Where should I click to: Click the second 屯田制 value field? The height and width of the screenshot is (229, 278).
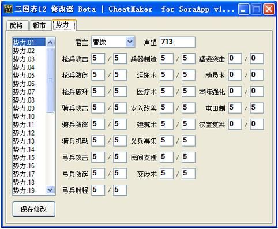click(x=257, y=108)
